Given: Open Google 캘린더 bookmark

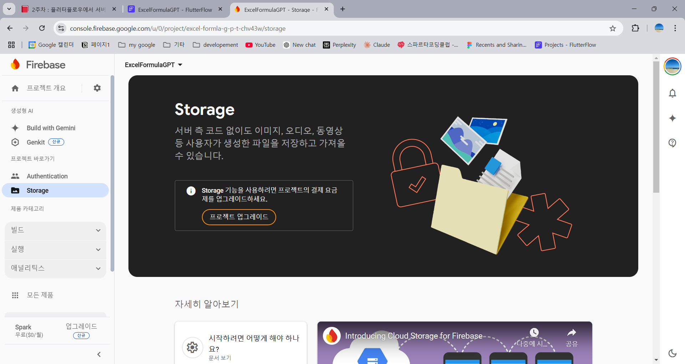Looking at the screenshot, I should pos(51,45).
